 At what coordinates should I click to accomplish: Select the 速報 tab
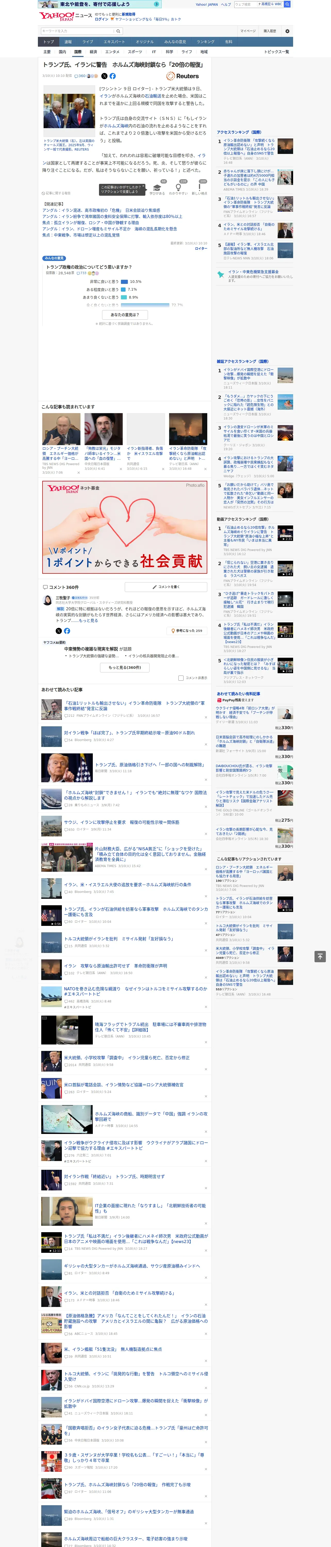point(68,42)
